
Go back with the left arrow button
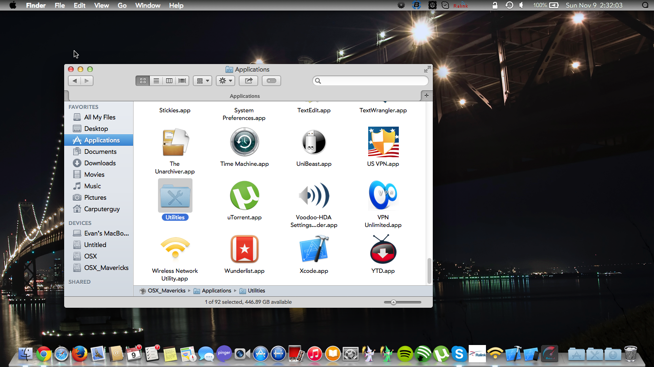pos(74,81)
